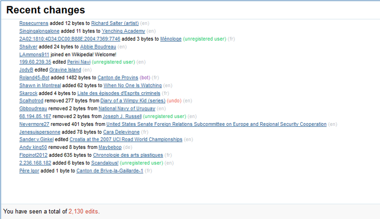Visit Singingalongalone's user page
The image size is (380, 219).
[x=39, y=31]
